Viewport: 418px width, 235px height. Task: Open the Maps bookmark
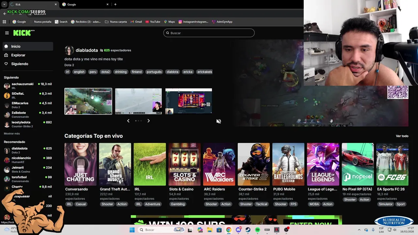[169, 22]
